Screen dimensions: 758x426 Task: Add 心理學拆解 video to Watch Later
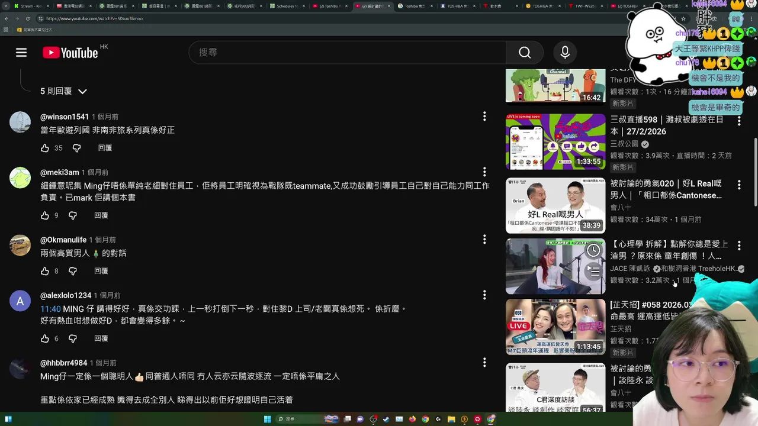coord(593,251)
